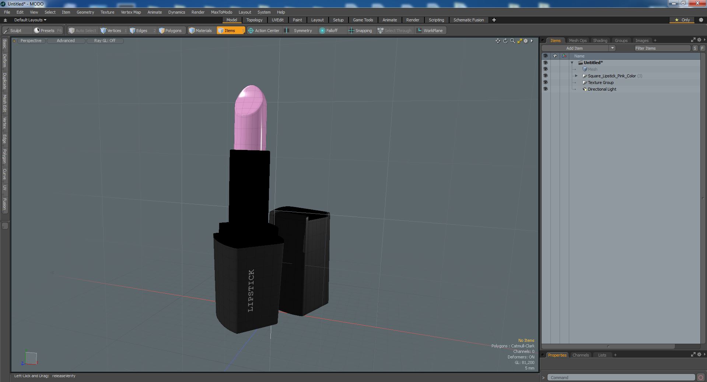Toggle Auto Select mode
This screenshot has height=382, width=707.
83,31
